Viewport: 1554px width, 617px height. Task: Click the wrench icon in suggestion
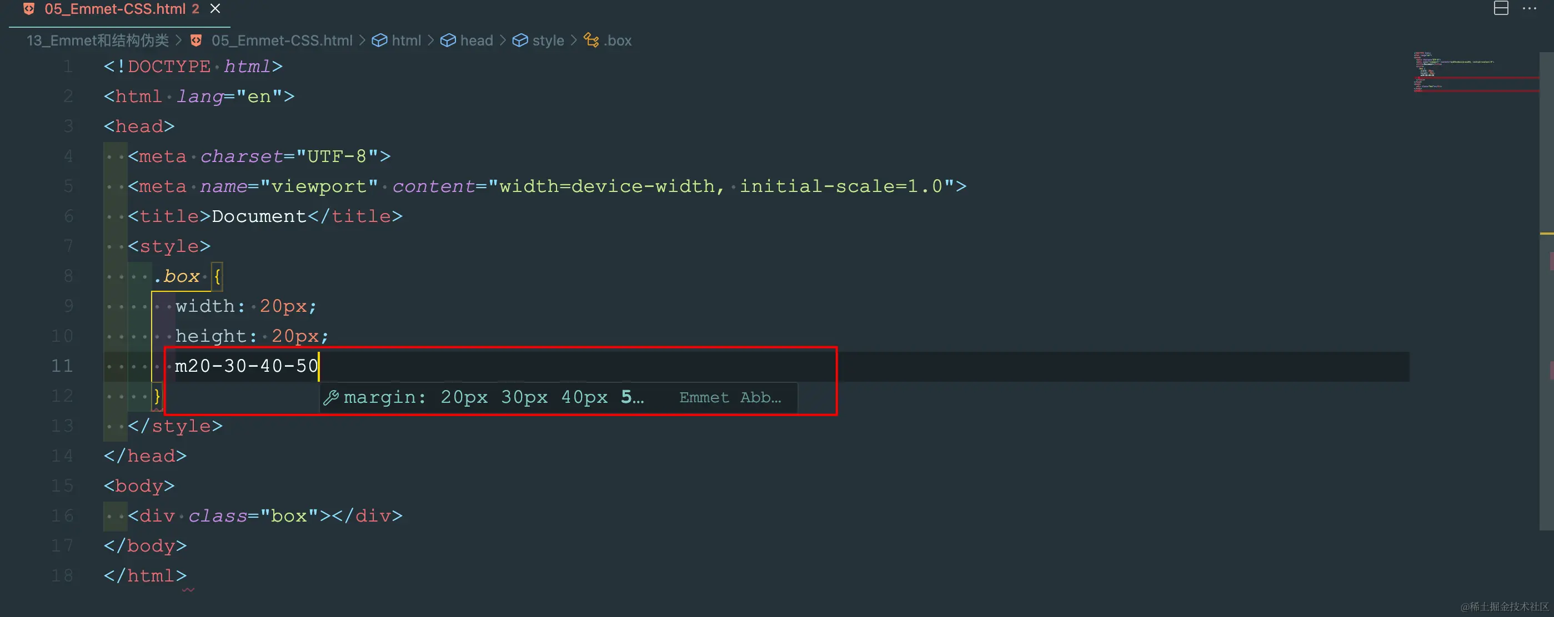[x=330, y=398]
